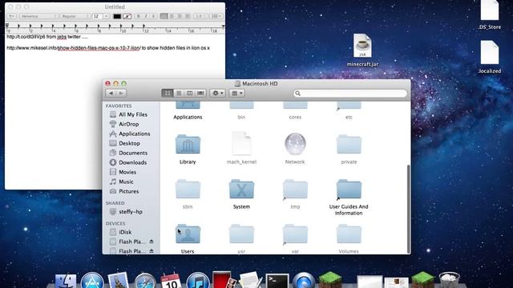Open the Finder arrange-items dropdown
The height and width of the screenshot is (288, 513).
237,94
